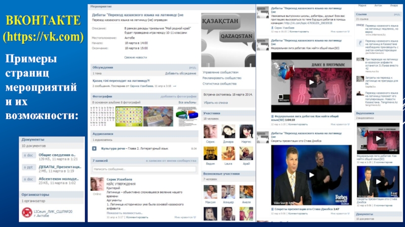
Task: Open the community avatar with Қазақстан speech bubbles
Action: [228, 40]
